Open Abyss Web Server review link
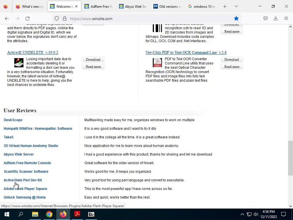Image resolution: width=293 pixels, height=220 pixels. [x=19, y=154]
